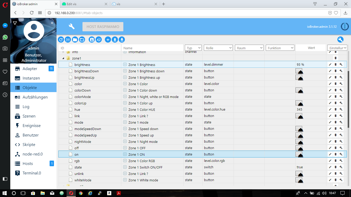Open the Szenen menu item
The width and height of the screenshot is (351, 197).
click(x=33, y=116)
